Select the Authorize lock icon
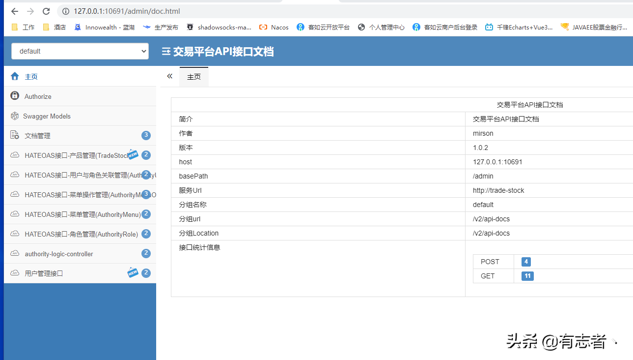 (14, 96)
